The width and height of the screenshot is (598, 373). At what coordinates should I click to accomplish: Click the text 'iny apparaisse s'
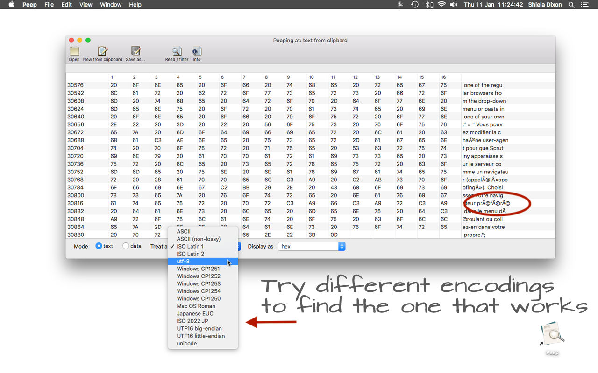(x=483, y=156)
